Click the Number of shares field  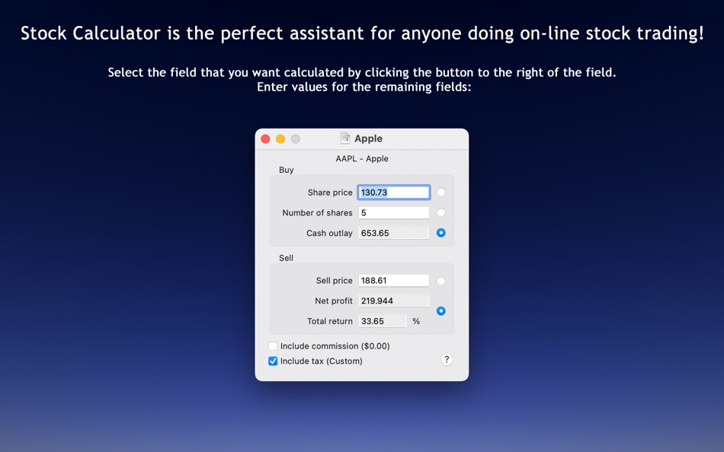[394, 212]
